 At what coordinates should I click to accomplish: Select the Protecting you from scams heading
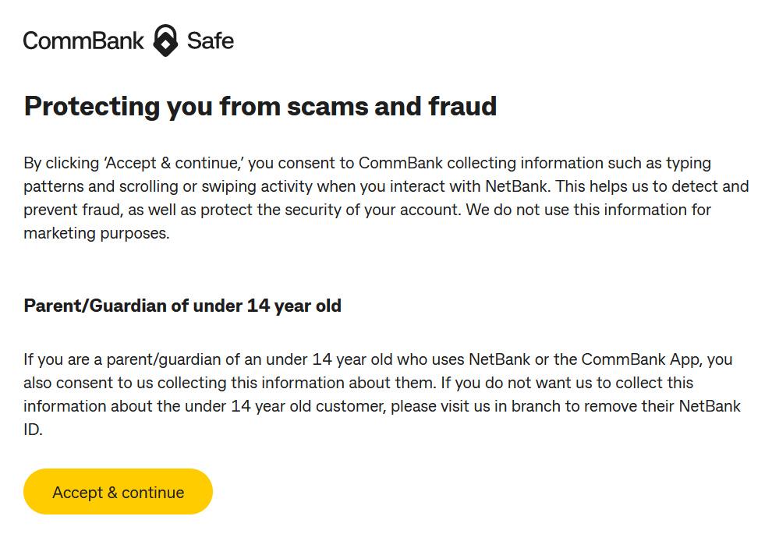[260, 106]
